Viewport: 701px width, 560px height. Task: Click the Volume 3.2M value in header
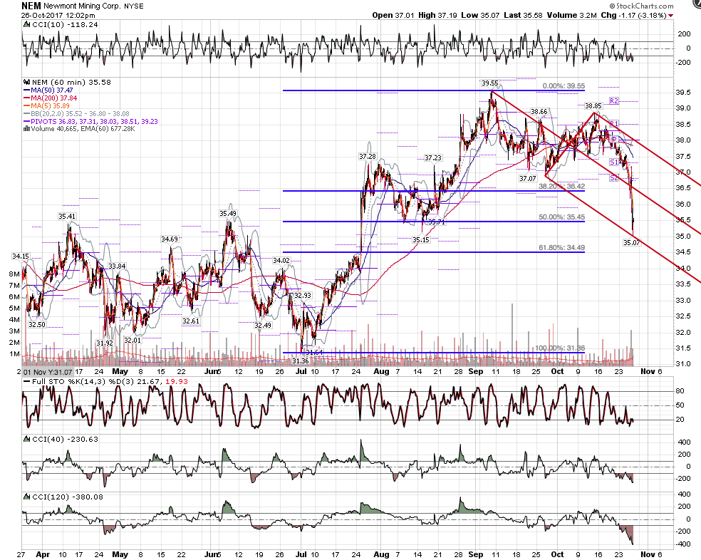pos(571,15)
